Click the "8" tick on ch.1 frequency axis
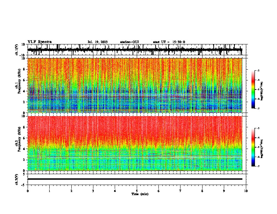Screen dimensions: 277x214 click(x=24, y=69)
